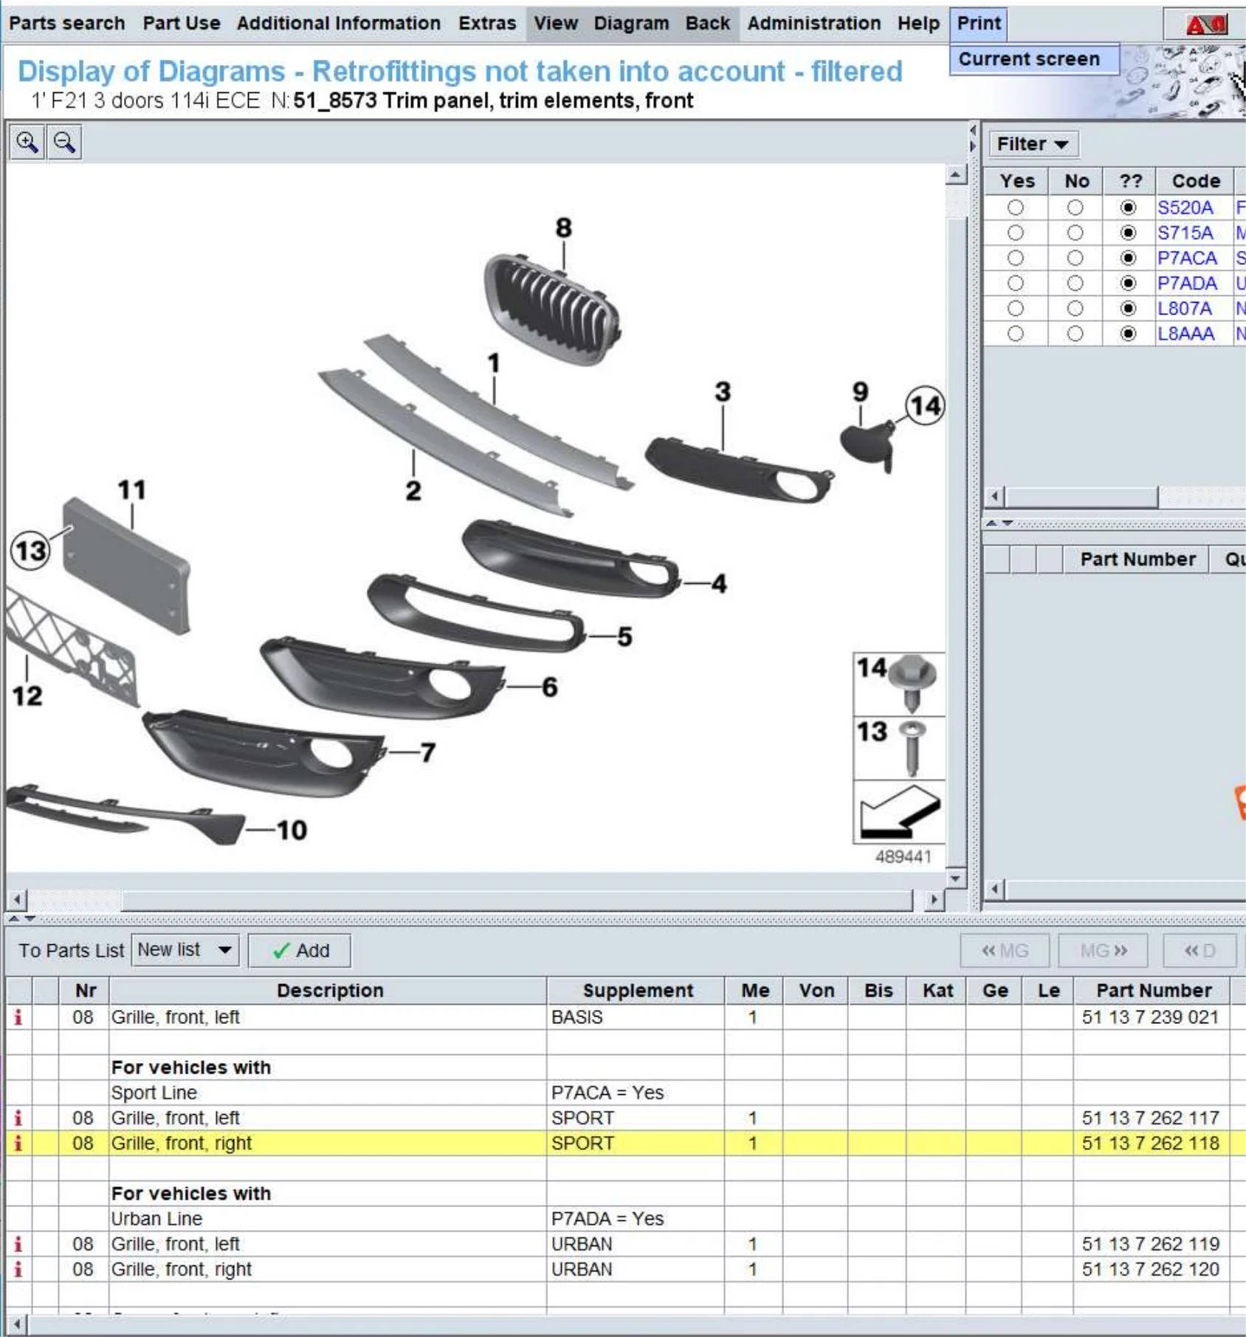Click info icon for BASIS left grille
1246x1337 pixels.
18,1017
